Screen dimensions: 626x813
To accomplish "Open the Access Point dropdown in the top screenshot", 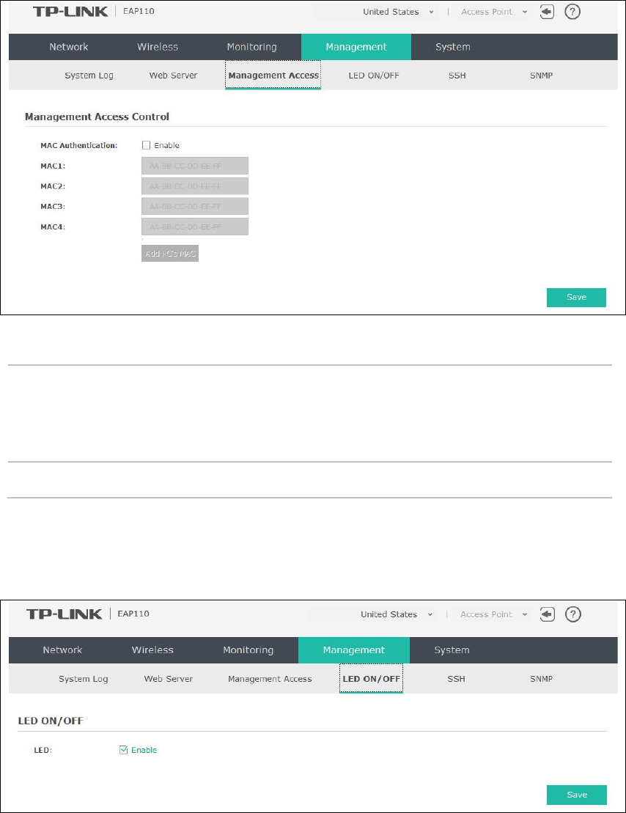I will pos(494,12).
